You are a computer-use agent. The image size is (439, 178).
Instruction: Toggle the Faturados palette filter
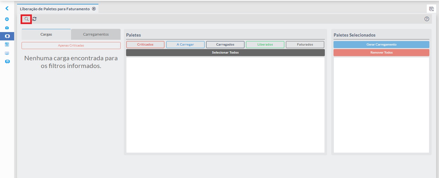click(x=305, y=45)
